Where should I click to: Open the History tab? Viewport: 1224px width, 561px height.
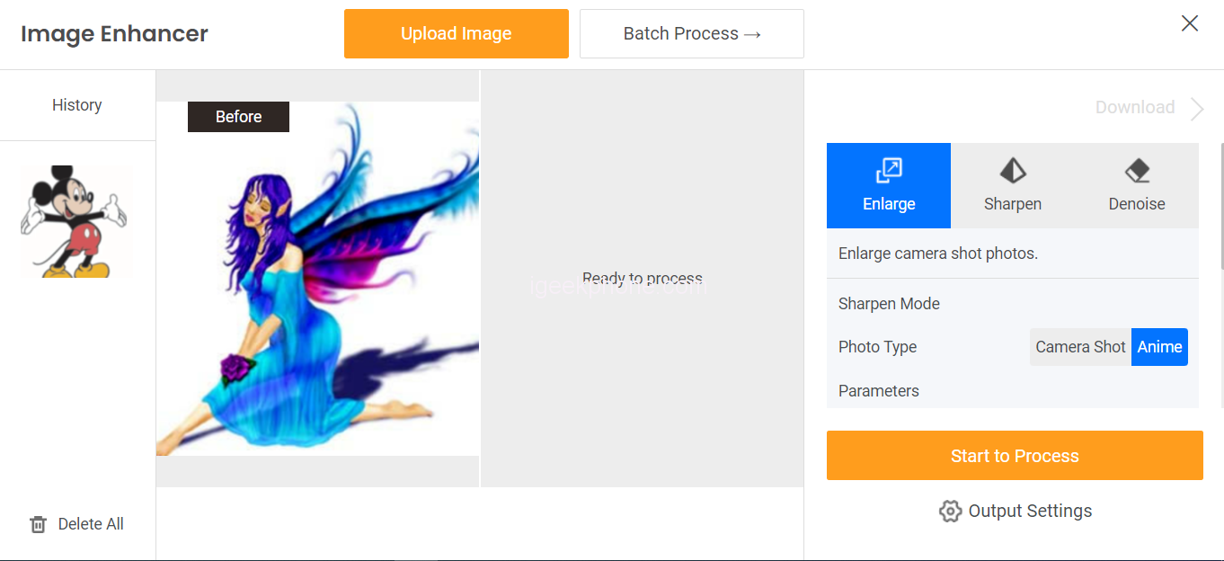77,105
